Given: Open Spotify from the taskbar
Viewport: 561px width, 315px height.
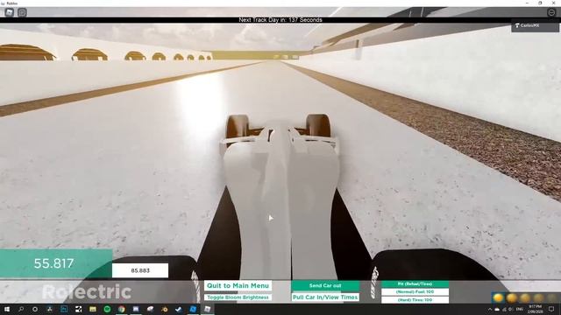Looking at the screenshot, I should (107, 309).
